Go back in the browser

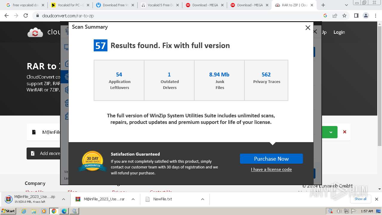pyautogui.click(x=7, y=16)
